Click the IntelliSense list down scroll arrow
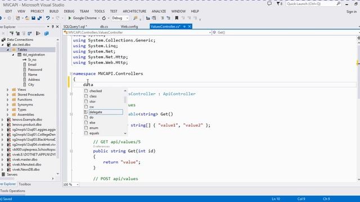This screenshot has width=360, height=202. click(x=125, y=134)
